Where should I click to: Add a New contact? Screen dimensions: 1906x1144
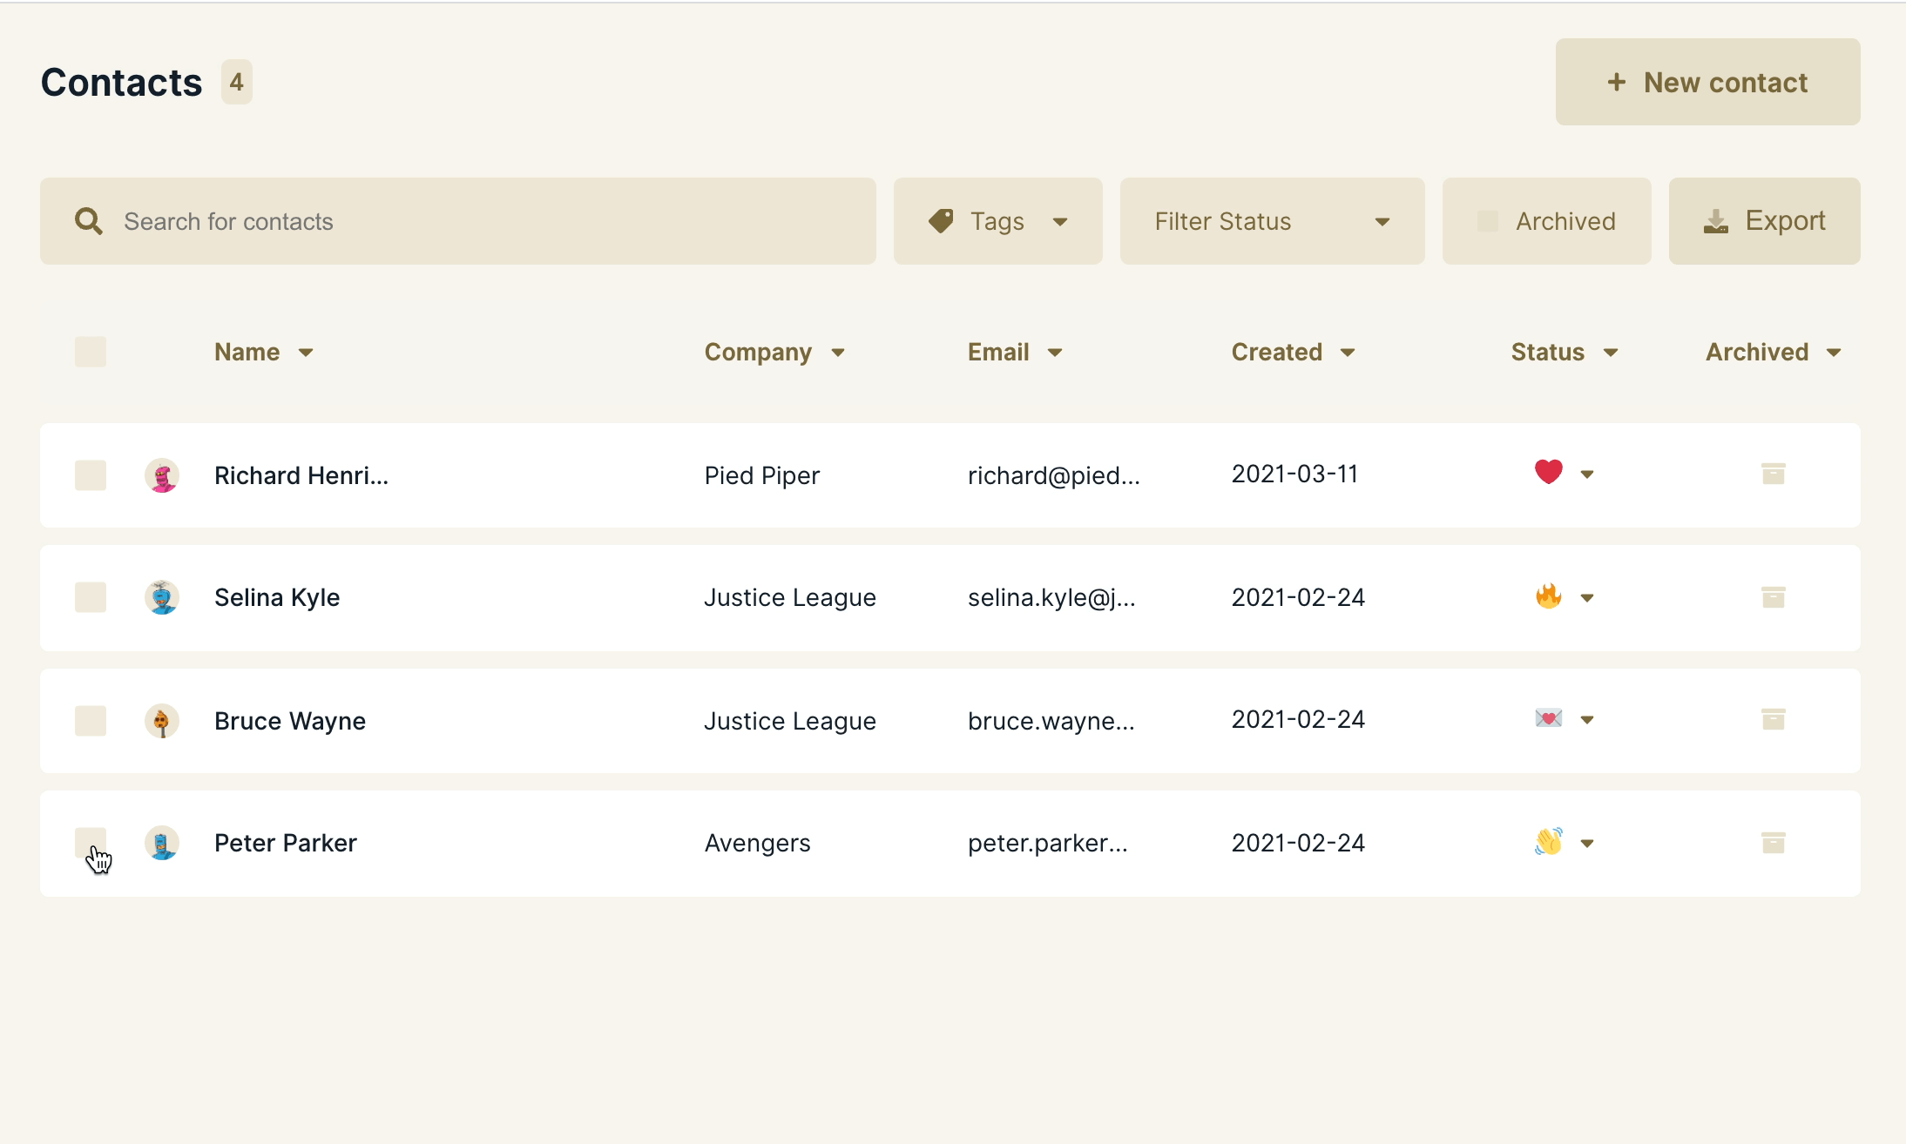pos(1707,82)
